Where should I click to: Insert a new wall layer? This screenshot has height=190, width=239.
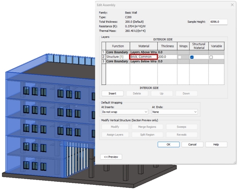click(112, 94)
